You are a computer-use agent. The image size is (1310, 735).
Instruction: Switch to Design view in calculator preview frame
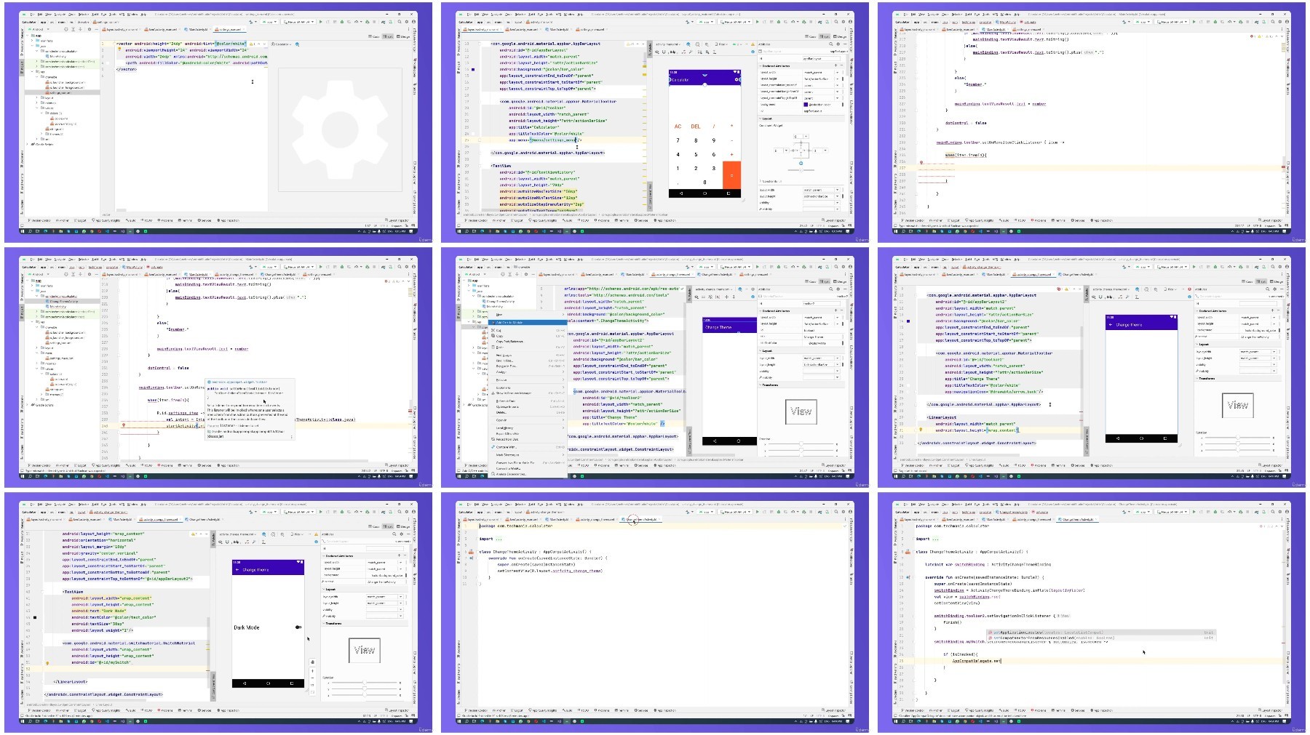pos(839,36)
